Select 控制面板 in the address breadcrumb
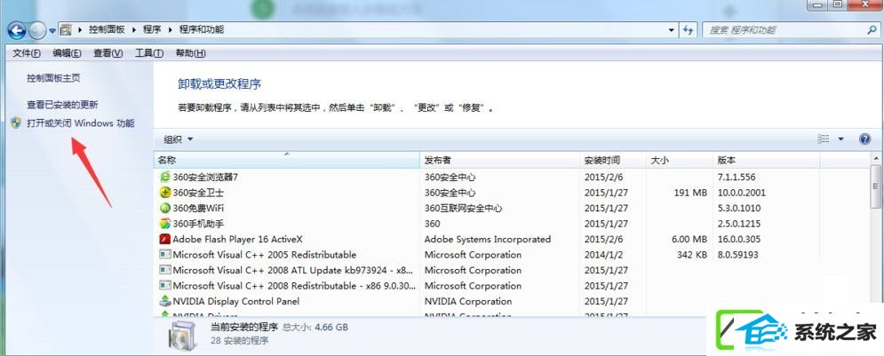This screenshot has width=884, height=356. [107, 29]
